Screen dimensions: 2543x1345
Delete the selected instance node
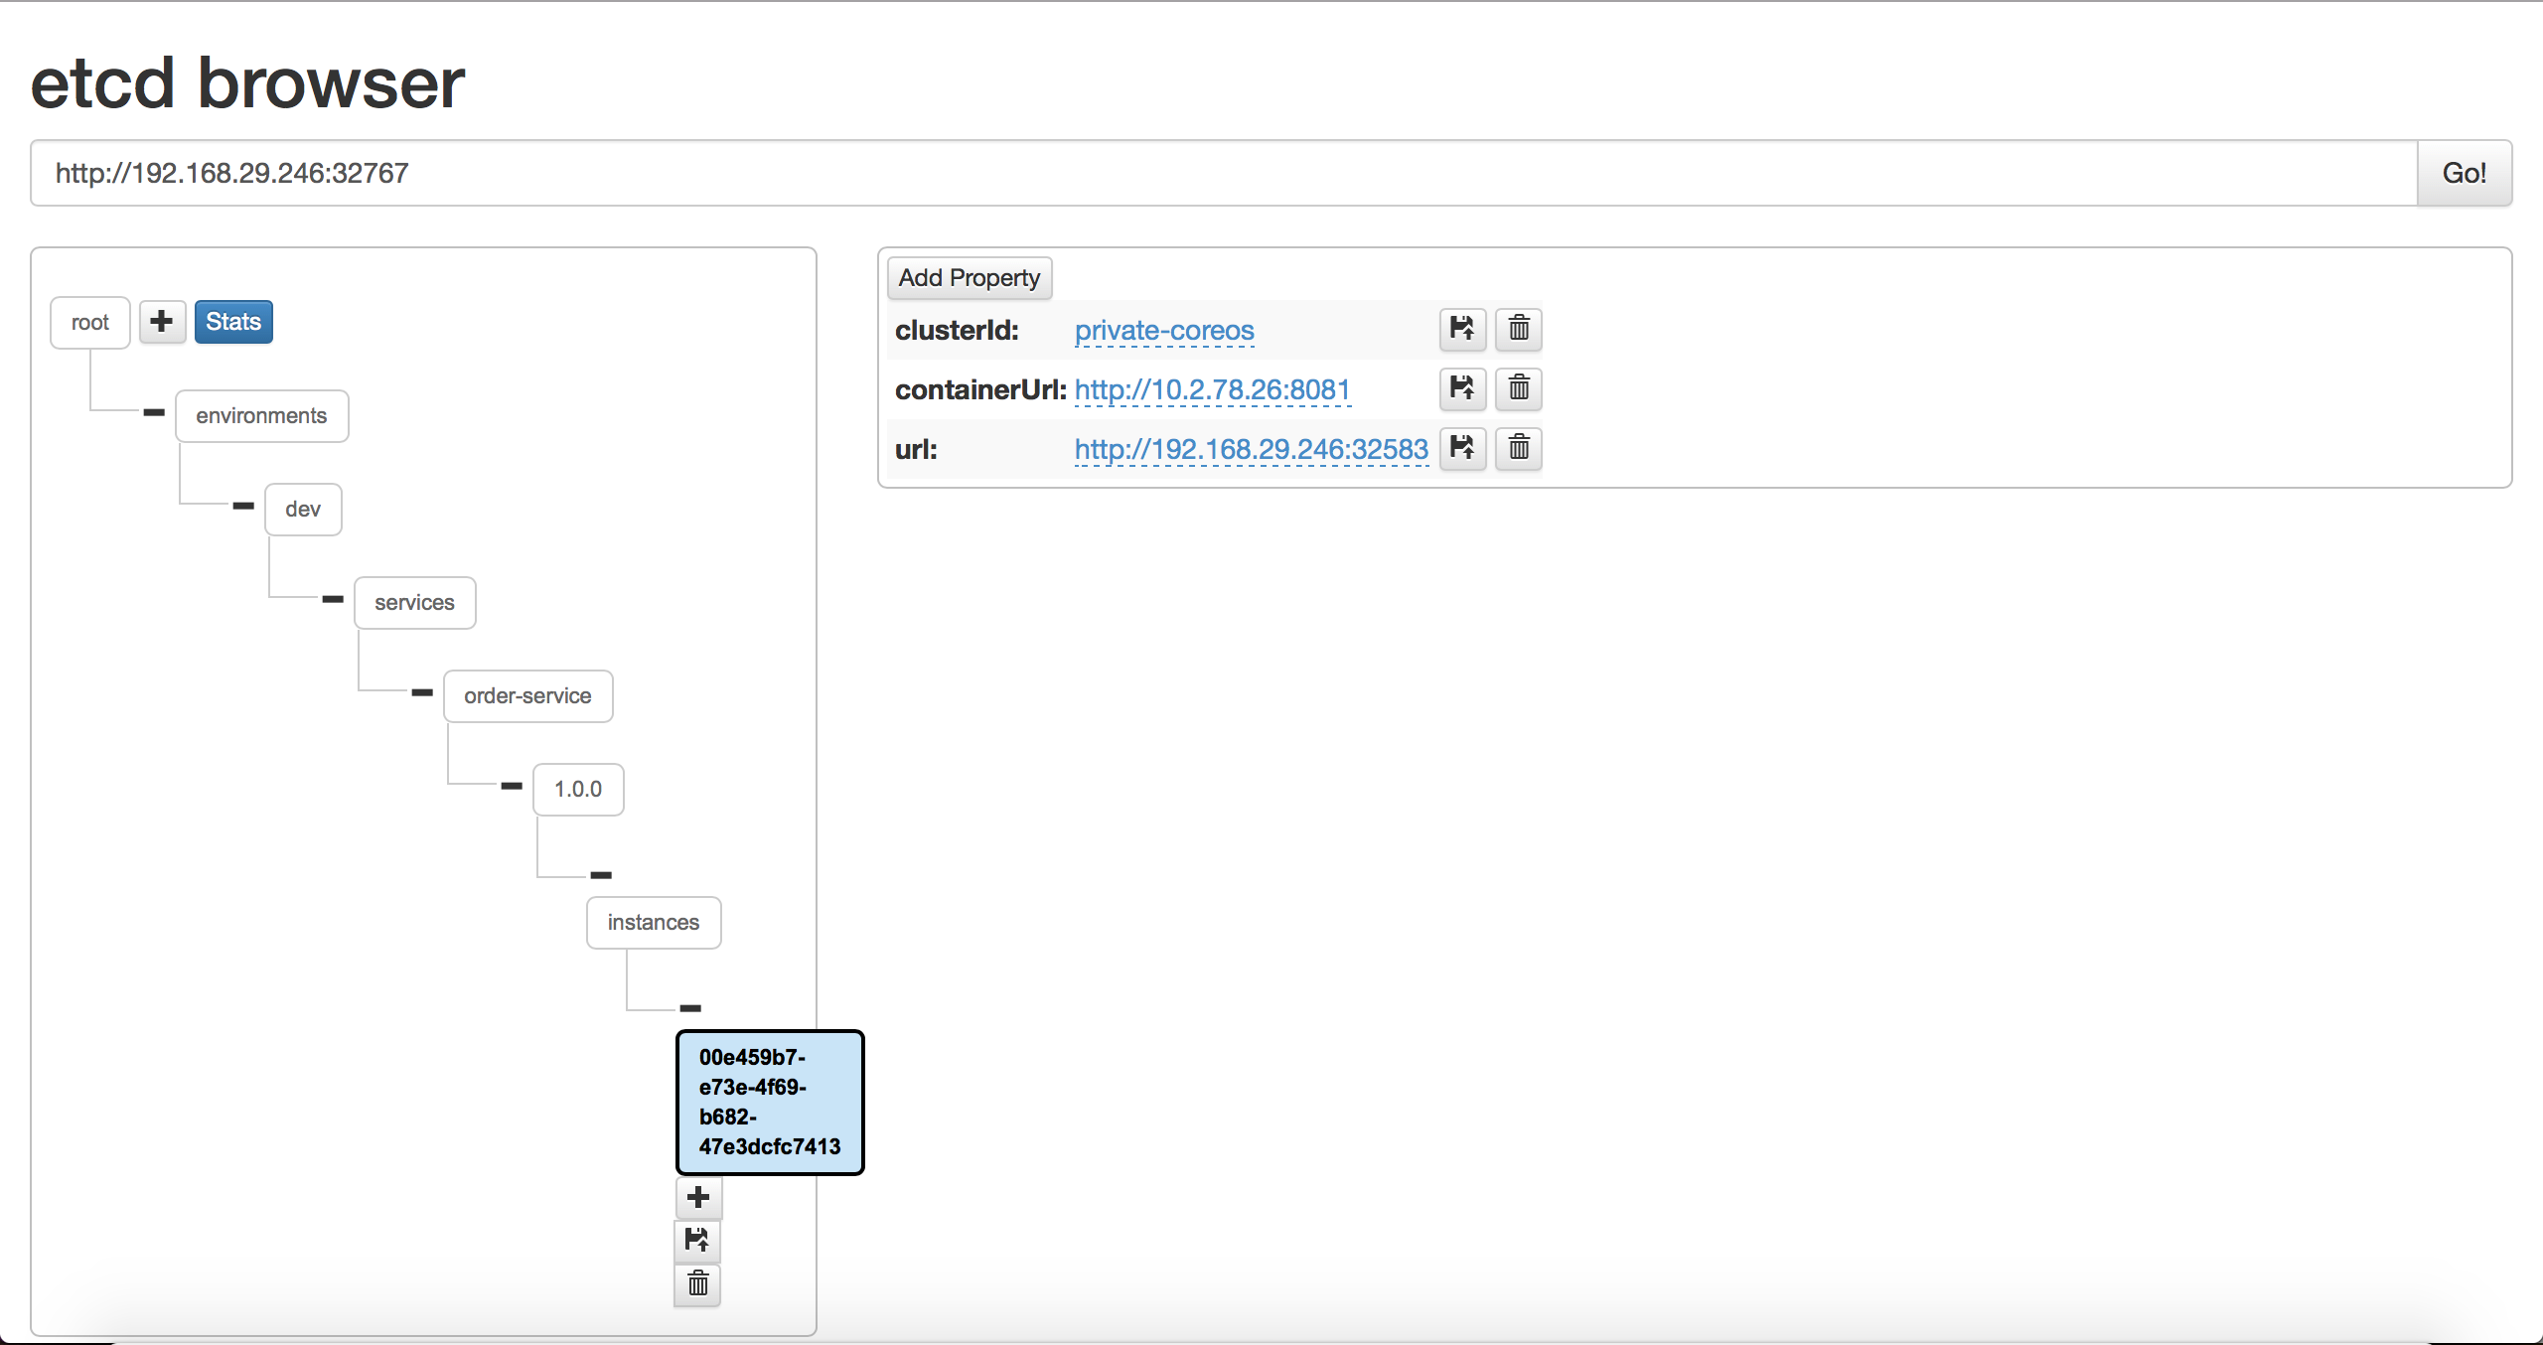(697, 1284)
